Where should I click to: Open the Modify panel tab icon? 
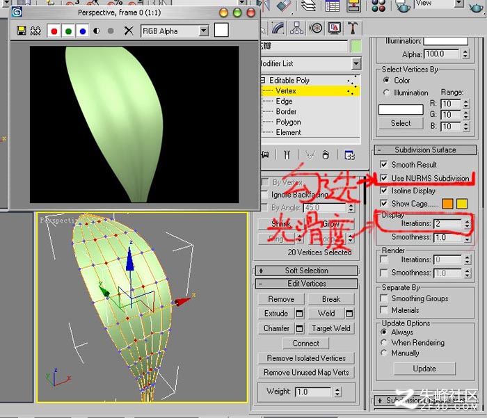(x=278, y=29)
